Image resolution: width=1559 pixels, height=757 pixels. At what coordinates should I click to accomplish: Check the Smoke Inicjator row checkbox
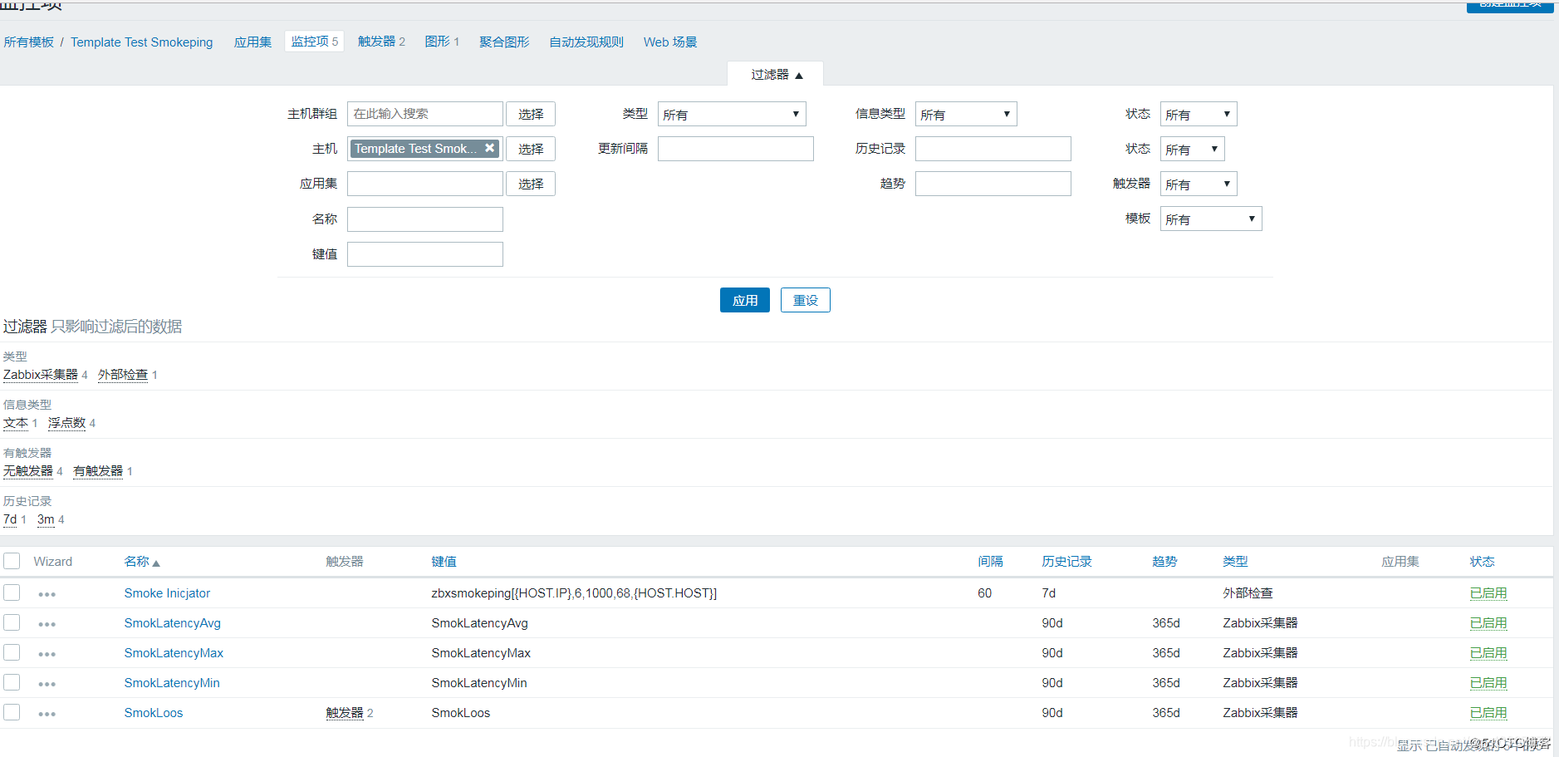tap(12, 592)
